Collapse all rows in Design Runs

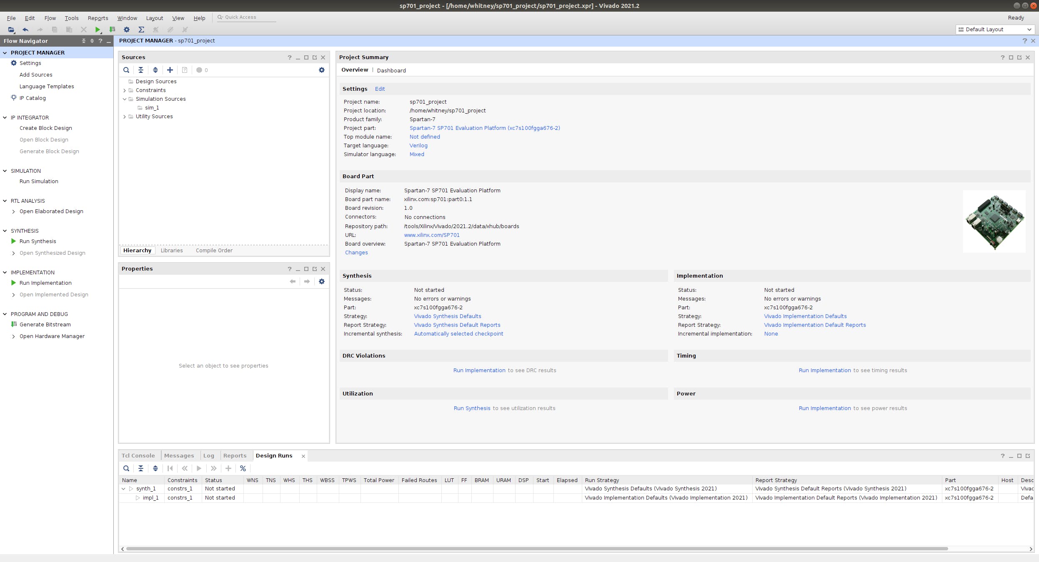(x=141, y=468)
